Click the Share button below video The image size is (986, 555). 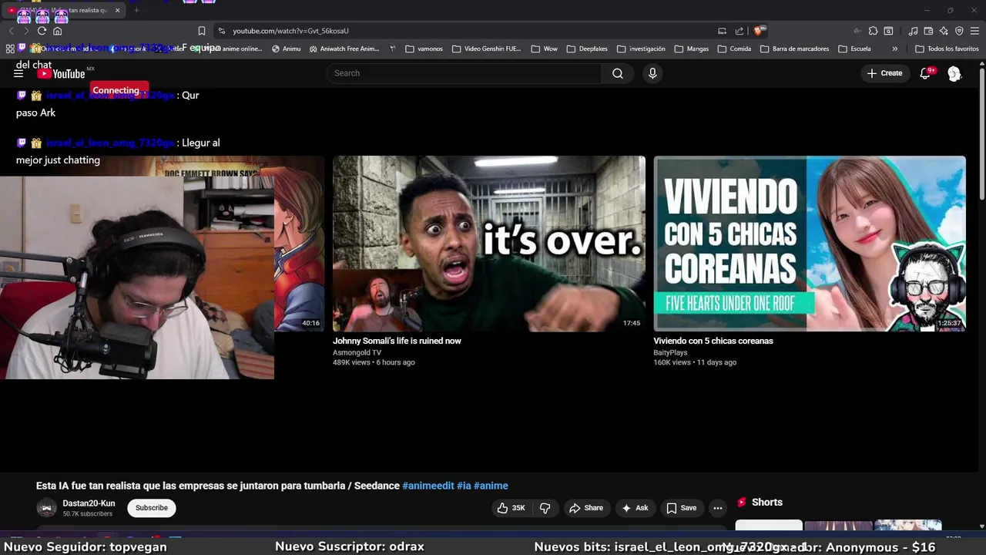(586, 508)
